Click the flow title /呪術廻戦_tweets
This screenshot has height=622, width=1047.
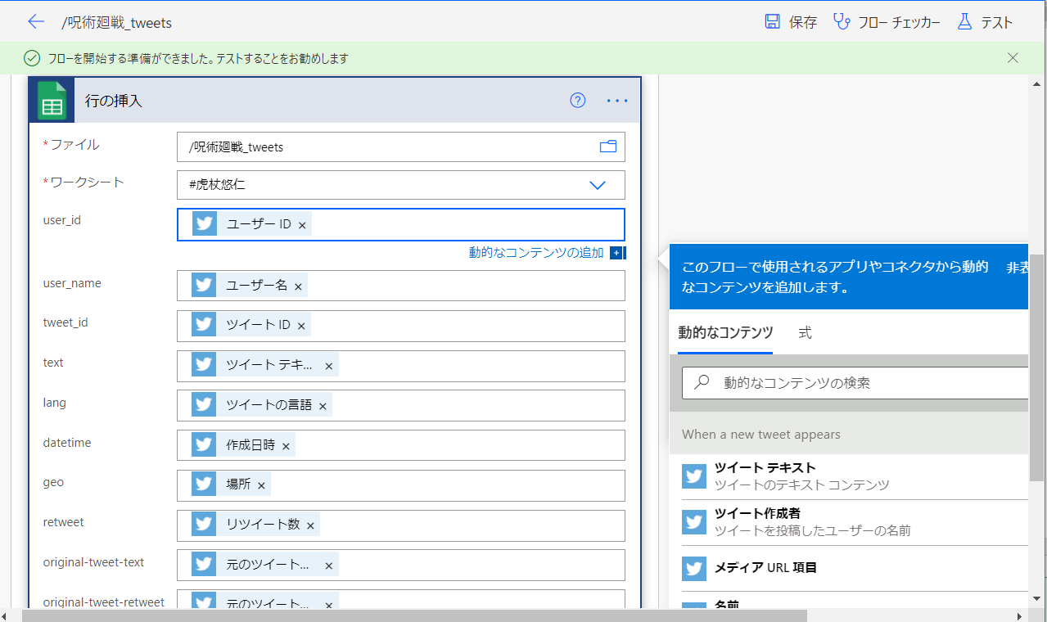point(117,22)
